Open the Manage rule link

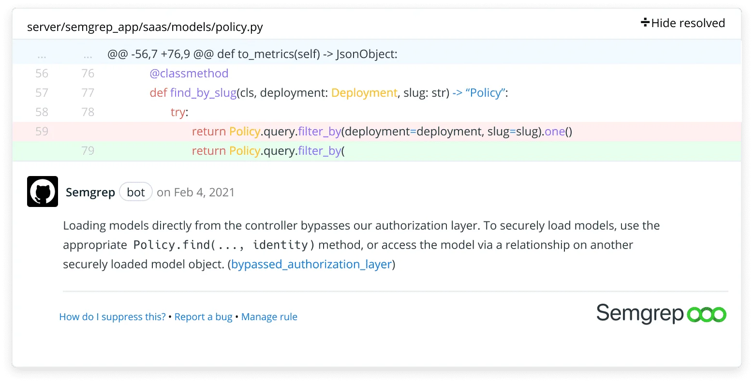point(269,316)
